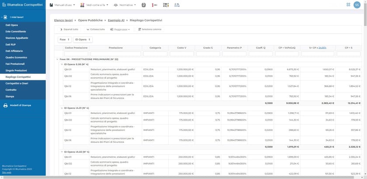Image resolution: width=367 pixels, height=179 pixels.
Task: Open the Normativa dropdown menu
Action: click(x=125, y=5)
